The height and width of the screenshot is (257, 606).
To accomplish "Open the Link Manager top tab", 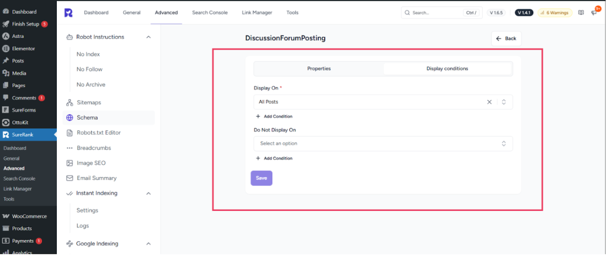I will pyautogui.click(x=257, y=13).
